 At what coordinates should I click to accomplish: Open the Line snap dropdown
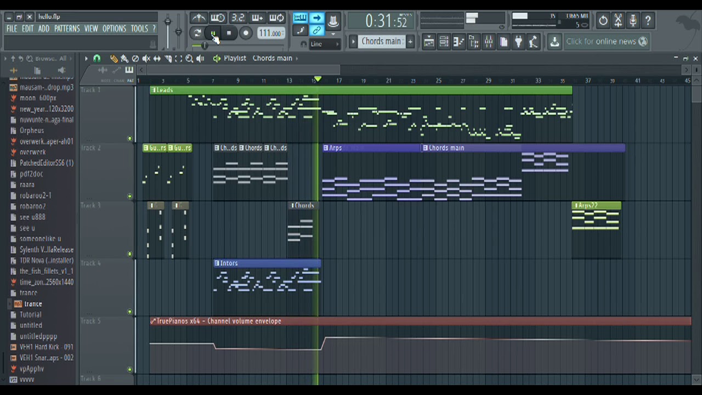click(324, 44)
